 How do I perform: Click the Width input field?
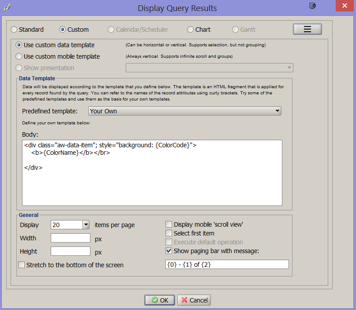(x=71, y=238)
